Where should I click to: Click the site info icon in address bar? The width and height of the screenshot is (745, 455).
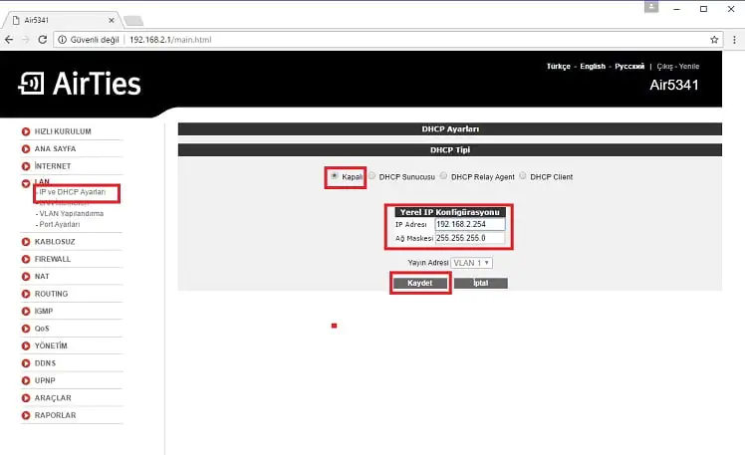point(62,40)
